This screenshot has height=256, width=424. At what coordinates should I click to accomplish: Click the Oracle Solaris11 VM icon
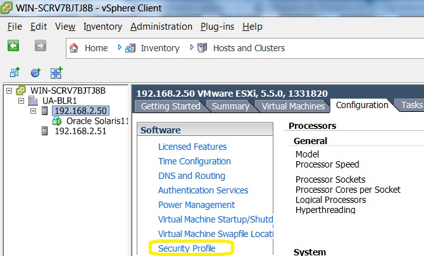pos(57,121)
